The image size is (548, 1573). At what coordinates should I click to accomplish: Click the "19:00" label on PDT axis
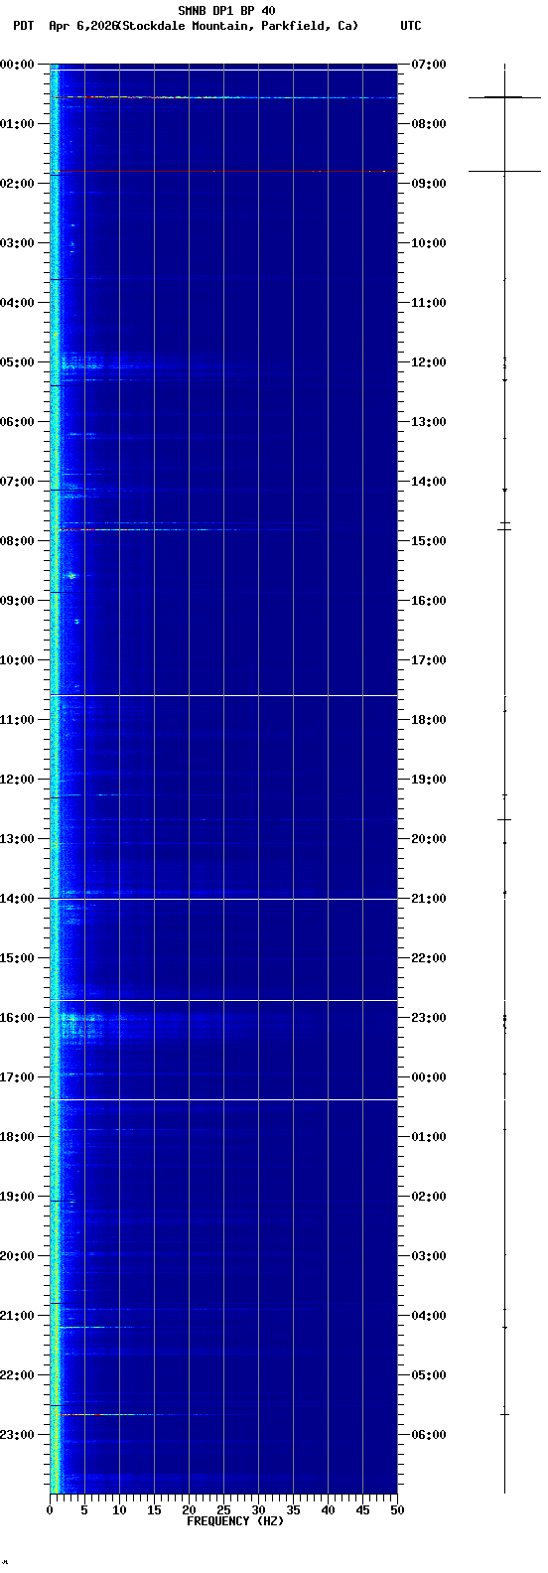click(17, 1197)
